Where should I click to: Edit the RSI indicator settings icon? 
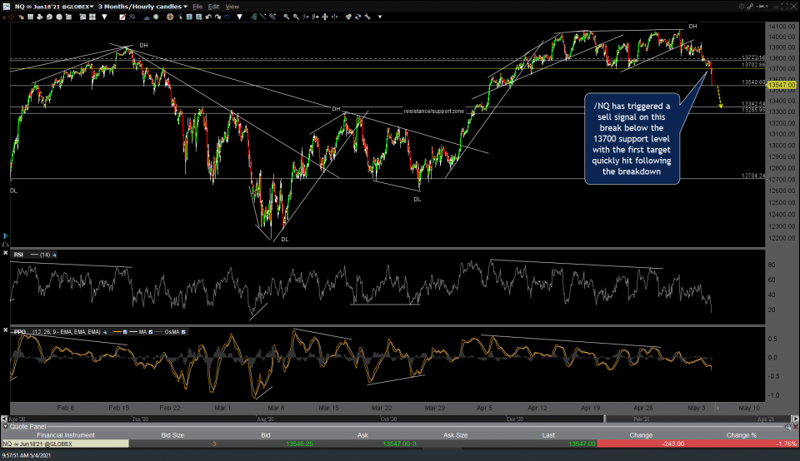[54, 255]
